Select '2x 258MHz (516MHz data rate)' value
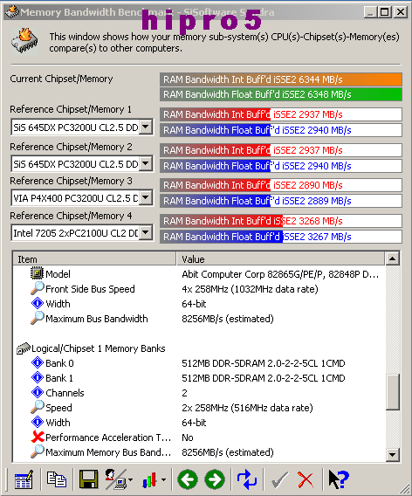 tap(247, 408)
